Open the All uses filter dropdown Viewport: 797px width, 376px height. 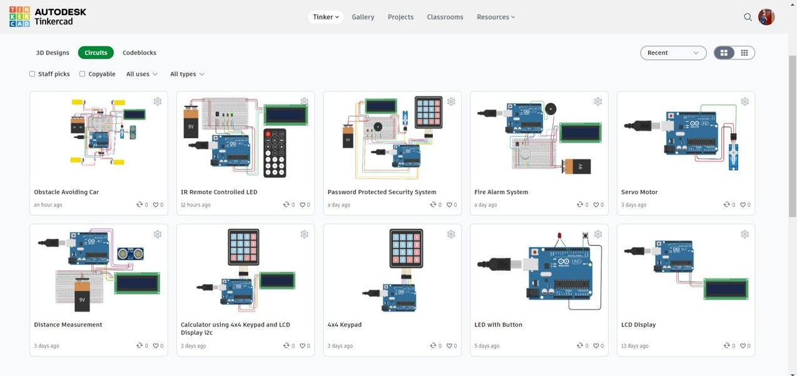(141, 73)
